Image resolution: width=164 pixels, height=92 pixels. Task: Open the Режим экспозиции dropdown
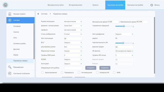(x=73, y=21)
